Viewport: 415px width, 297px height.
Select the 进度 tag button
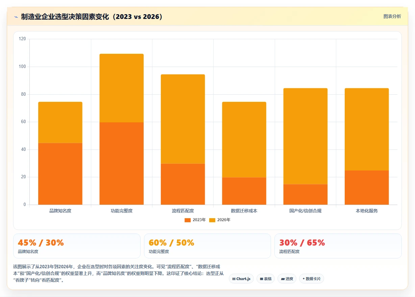pyautogui.click(x=287, y=279)
